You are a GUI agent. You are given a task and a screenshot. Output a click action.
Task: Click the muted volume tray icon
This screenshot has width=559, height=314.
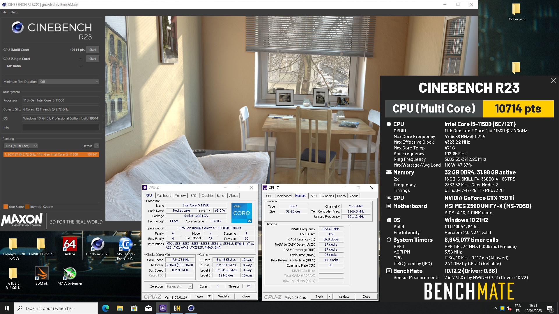pos(509,308)
